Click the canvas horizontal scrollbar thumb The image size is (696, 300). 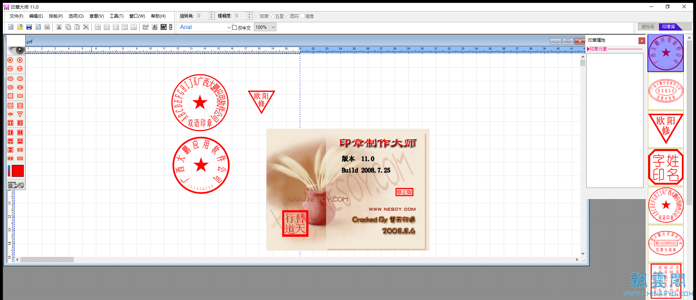tap(47, 259)
